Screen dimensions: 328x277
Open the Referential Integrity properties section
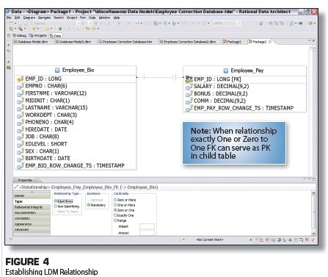pyautogui.click(x=32, y=207)
